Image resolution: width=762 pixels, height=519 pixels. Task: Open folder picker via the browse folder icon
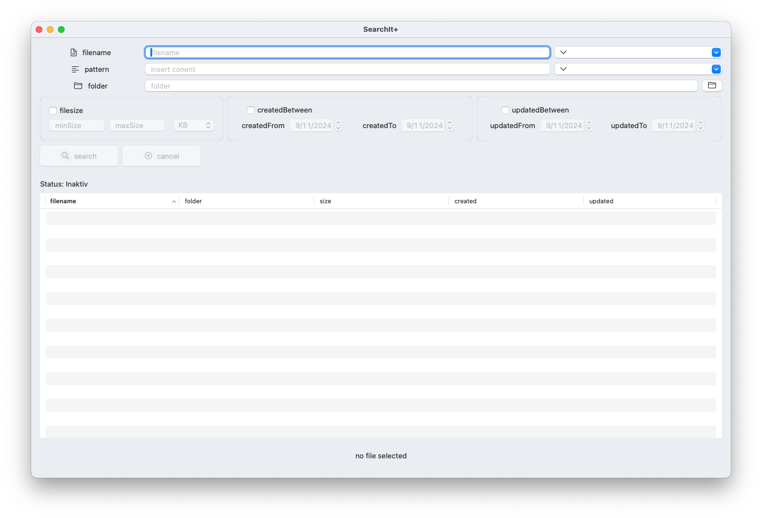click(x=712, y=85)
